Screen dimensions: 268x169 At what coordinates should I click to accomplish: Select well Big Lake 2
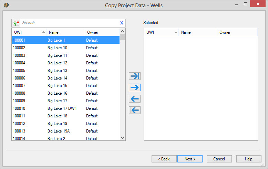click(66, 138)
